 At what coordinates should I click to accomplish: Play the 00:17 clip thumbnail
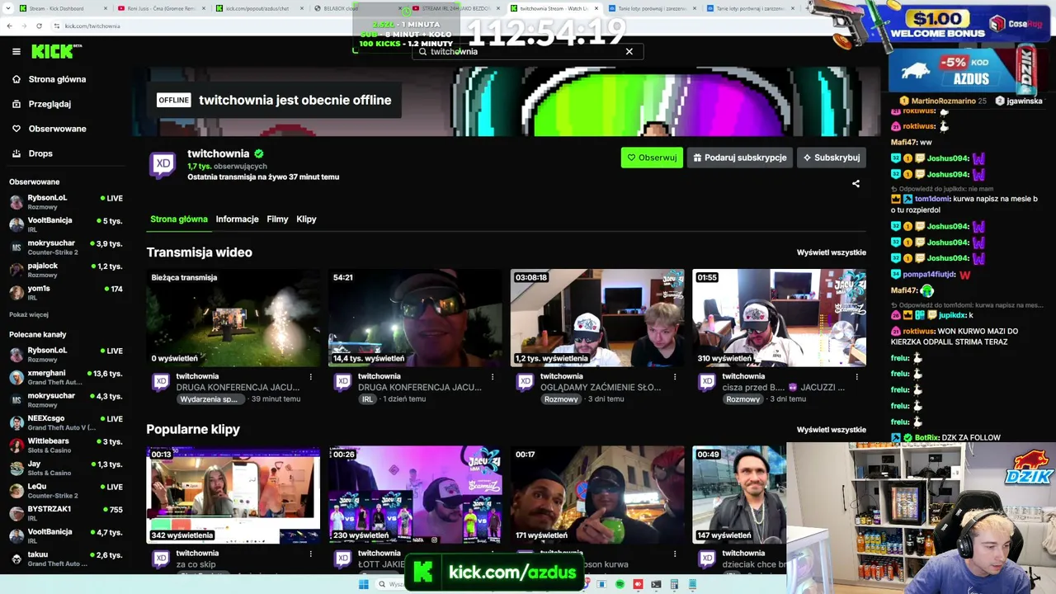click(x=597, y=495)
